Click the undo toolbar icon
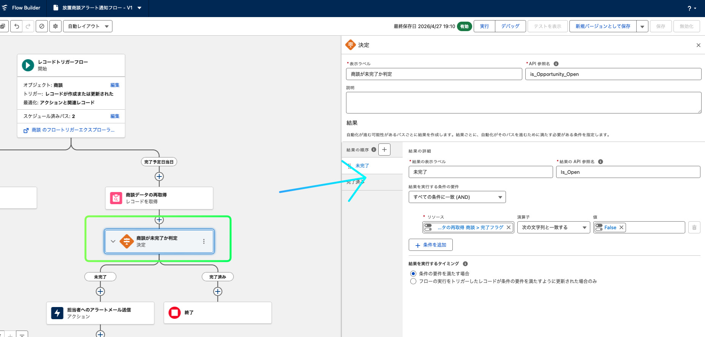The image size is (705, 337). click(x=16, y=26)
